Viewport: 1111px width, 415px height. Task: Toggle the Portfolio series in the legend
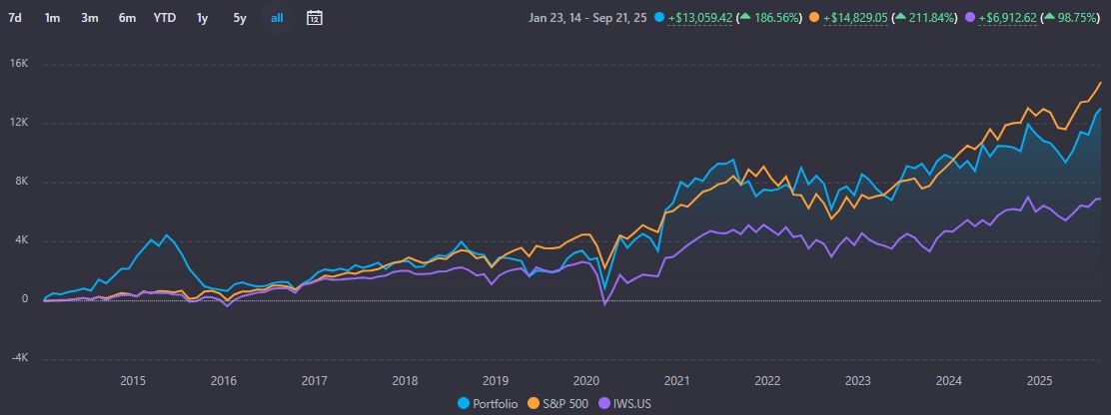pyautogui.click(x=490, y=403)
